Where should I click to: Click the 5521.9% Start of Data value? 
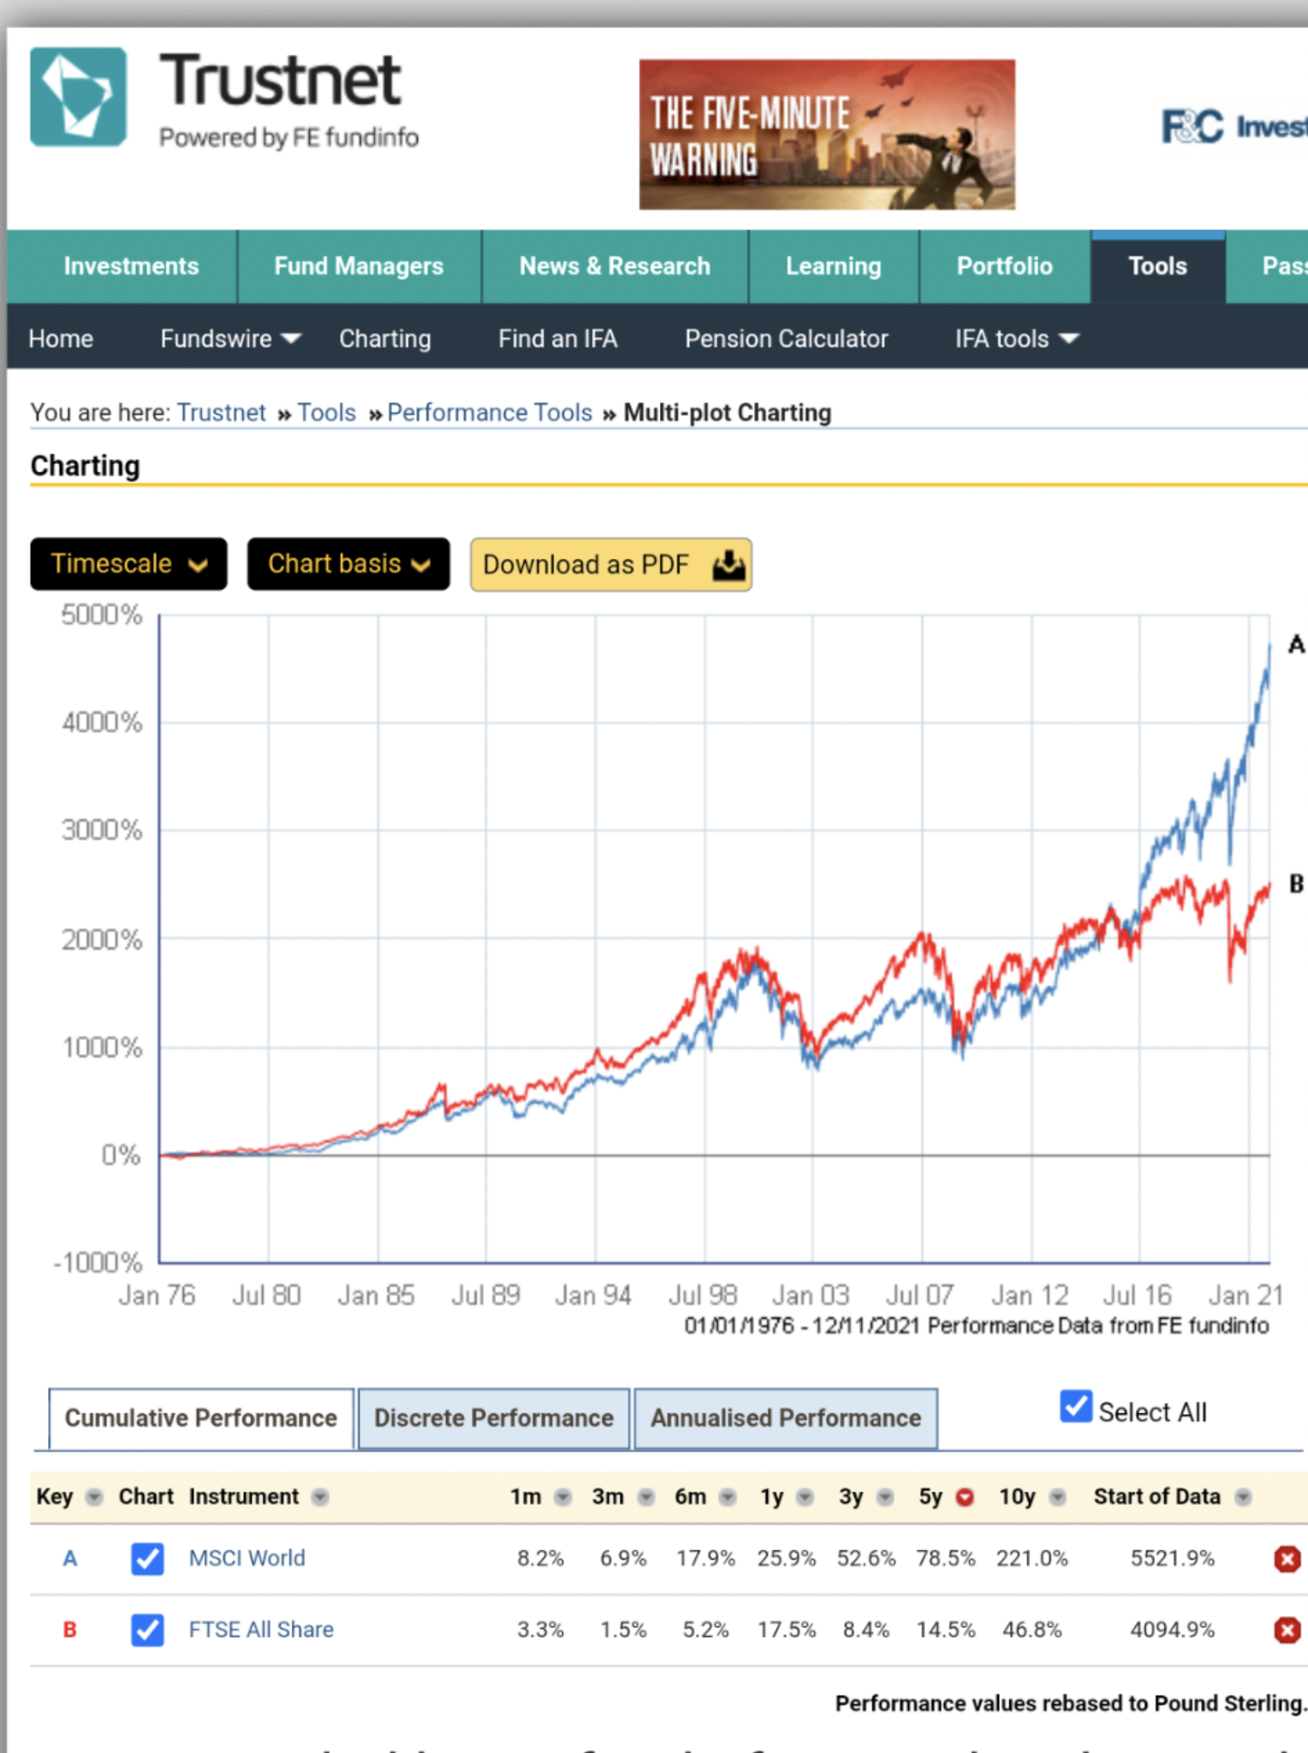pos(1172,1559)
